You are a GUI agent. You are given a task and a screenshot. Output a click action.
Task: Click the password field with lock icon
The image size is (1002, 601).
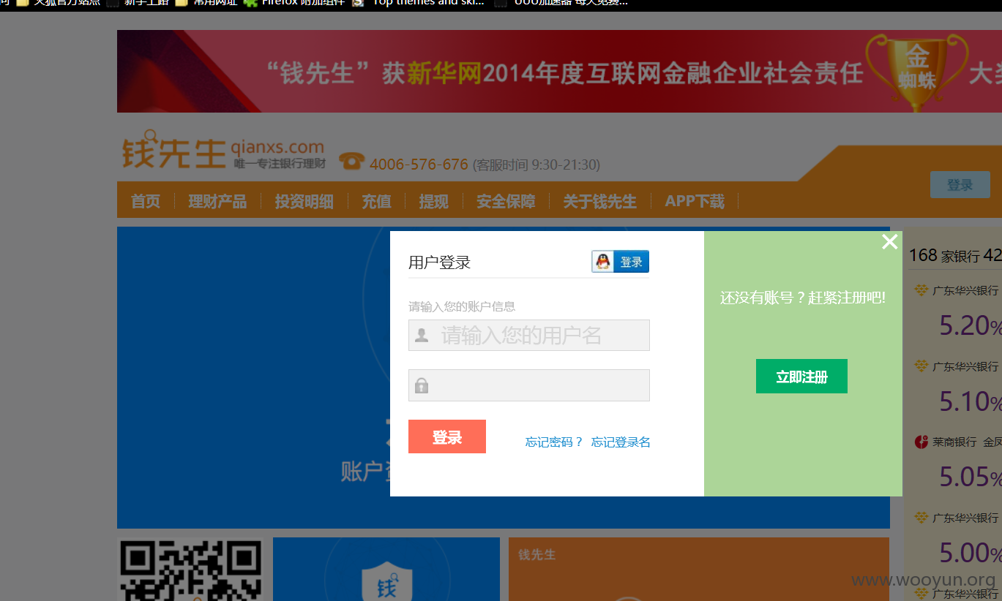(x=529, y=385)
